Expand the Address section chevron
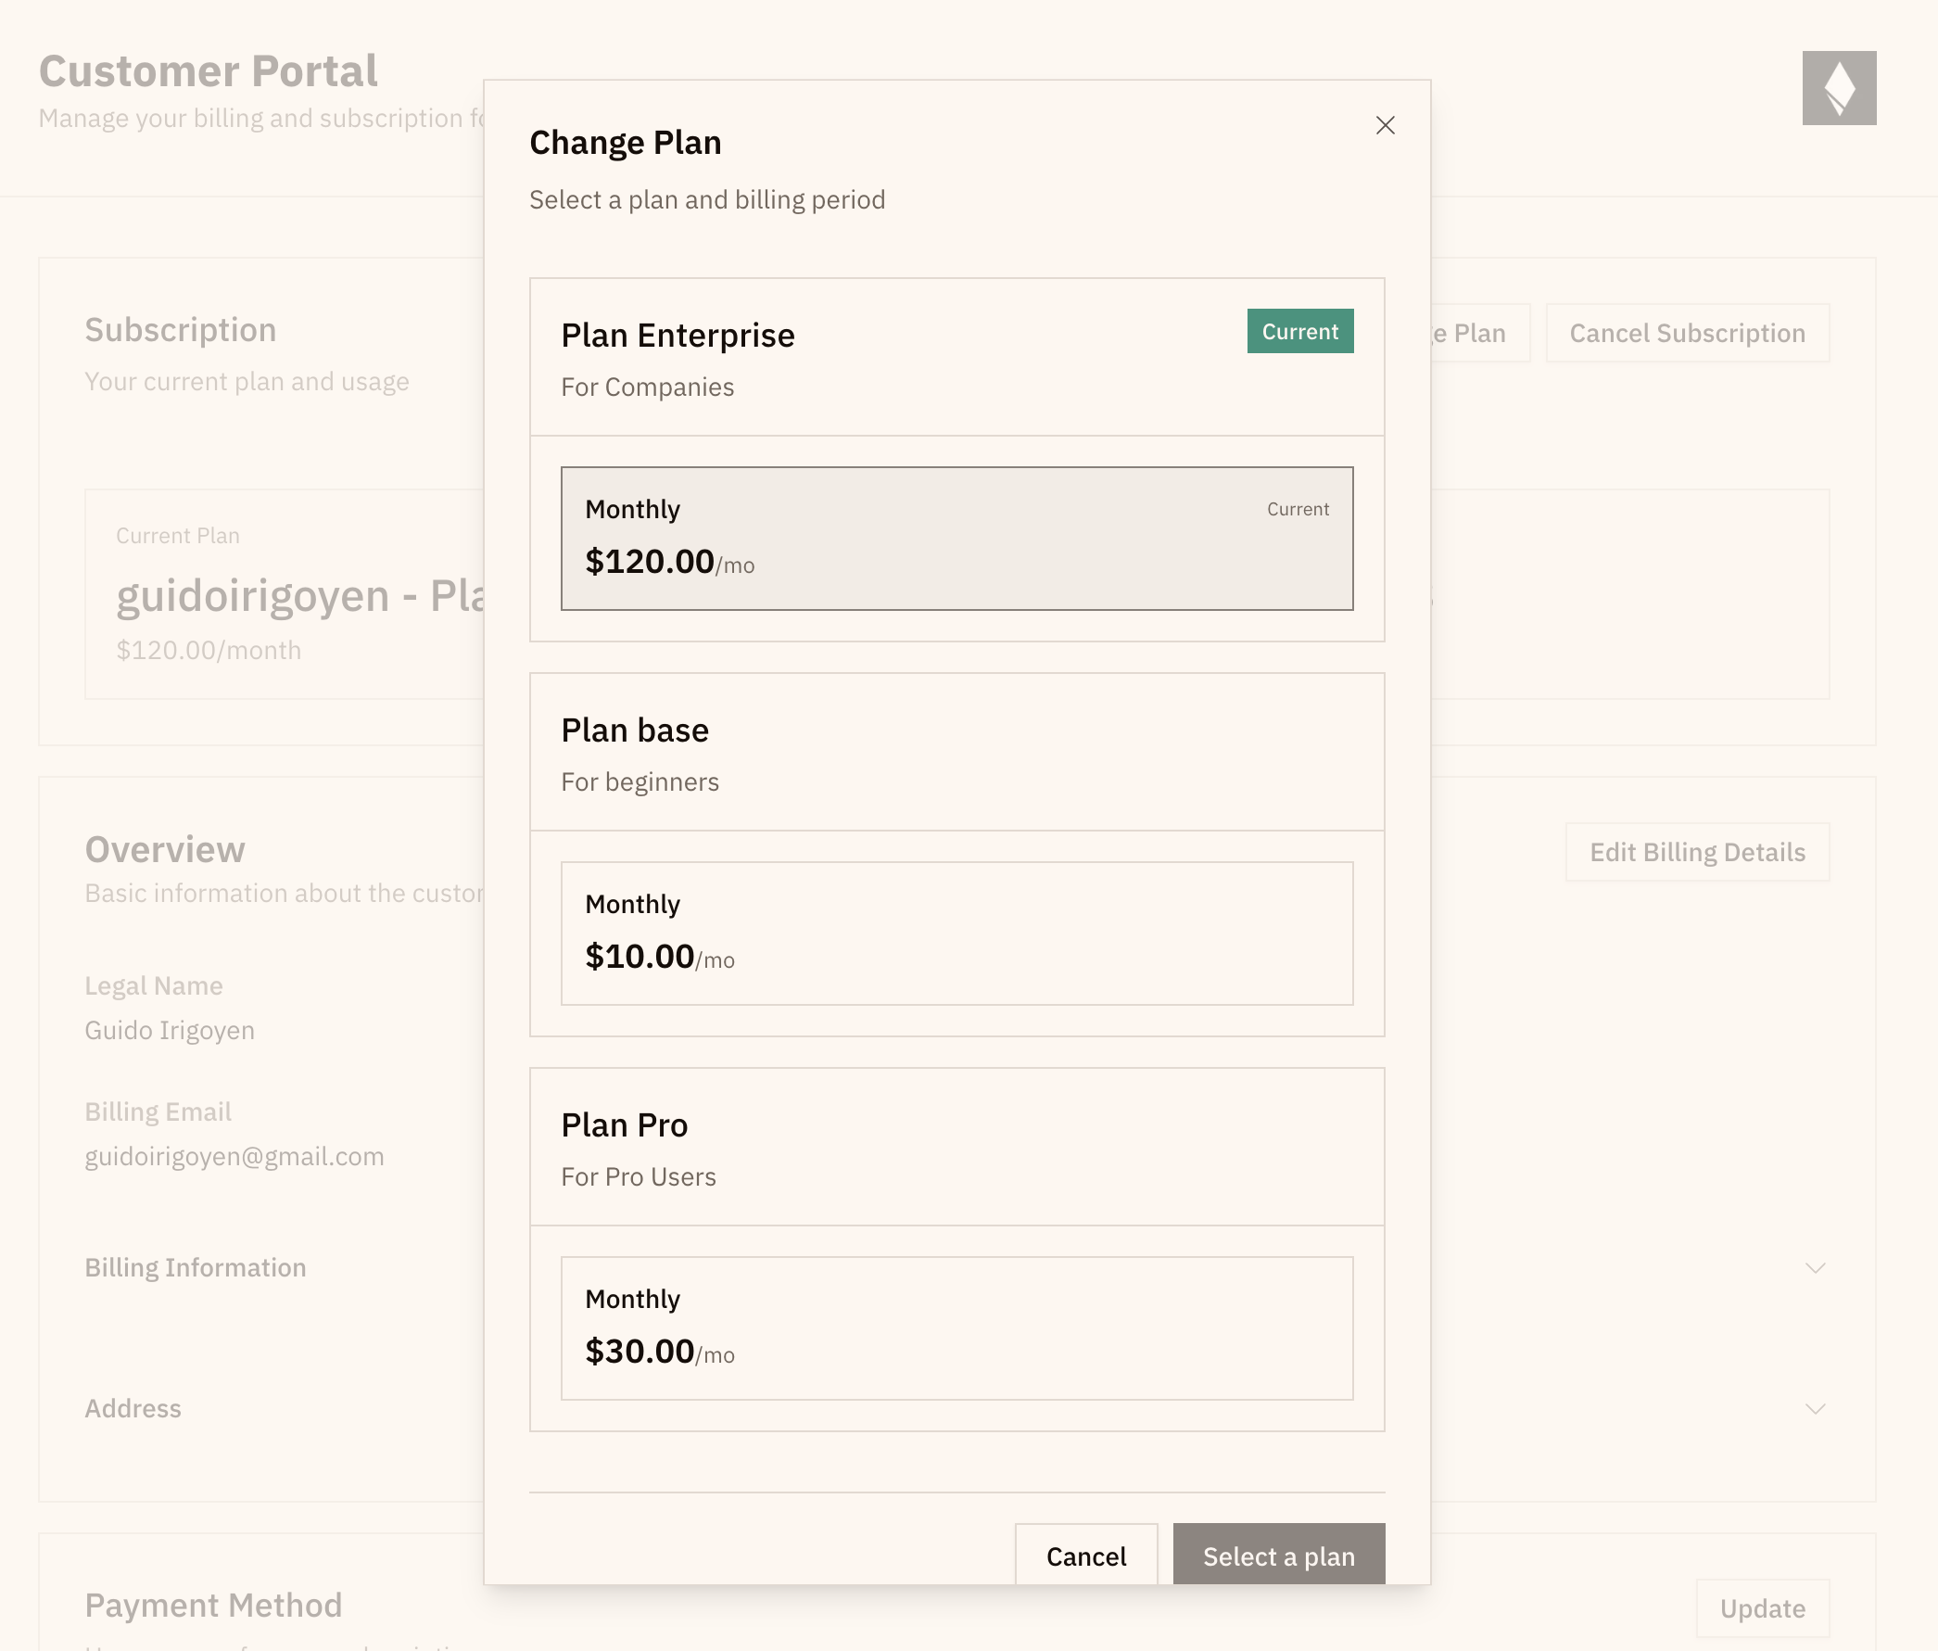 point(1815,1408)
